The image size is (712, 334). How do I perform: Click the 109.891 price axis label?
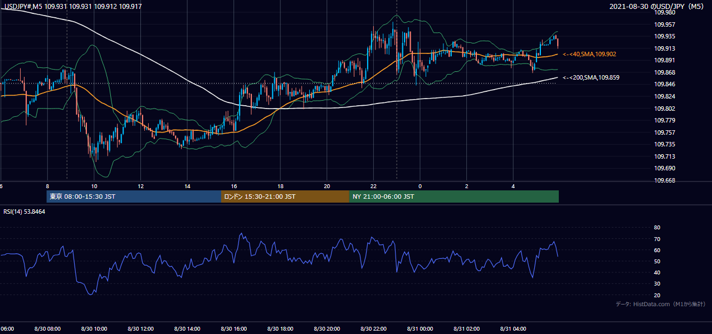[x=665, y=61]
